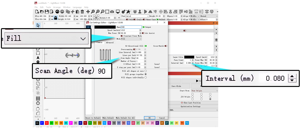
Task: Open the Preview monitor icon
Action: (x=118, y=12)
